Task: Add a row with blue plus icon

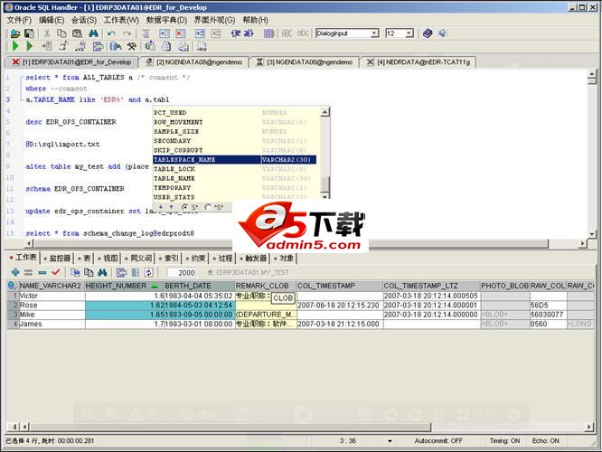Action: 15,272
